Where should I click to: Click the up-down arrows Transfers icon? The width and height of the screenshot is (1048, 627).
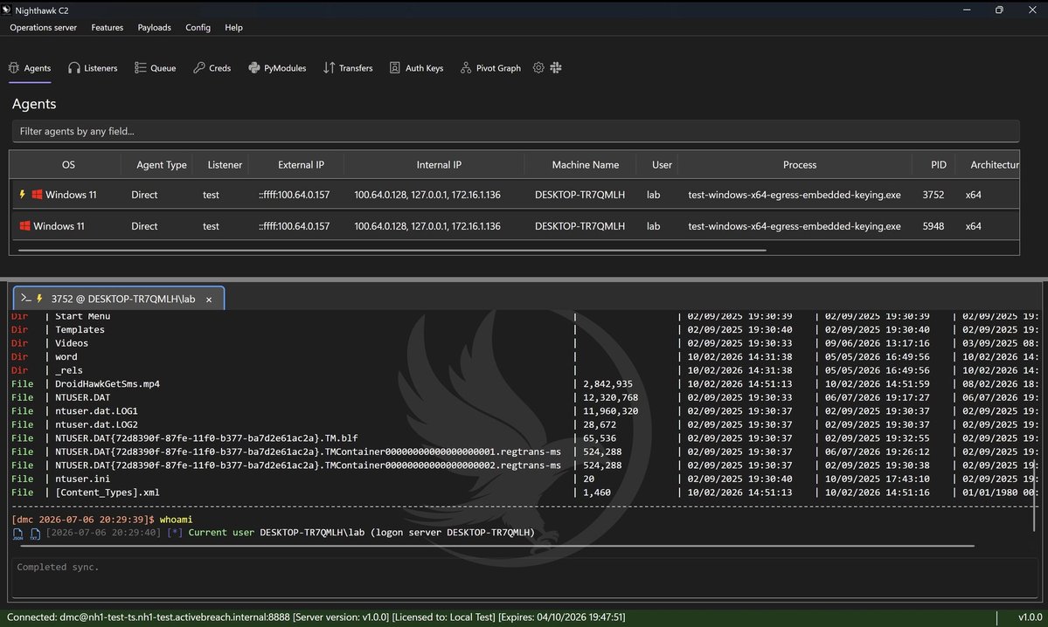pyautogui.click(x=329, y=67)
